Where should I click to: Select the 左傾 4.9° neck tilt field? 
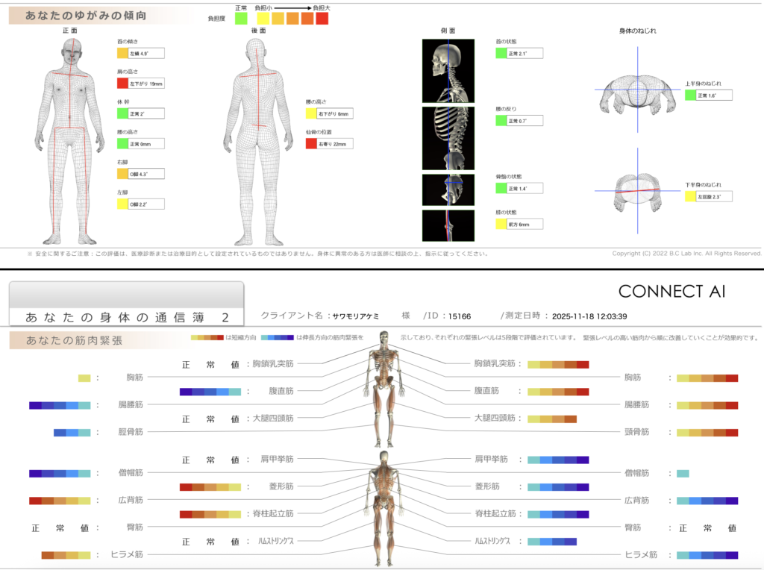(147, 53)
